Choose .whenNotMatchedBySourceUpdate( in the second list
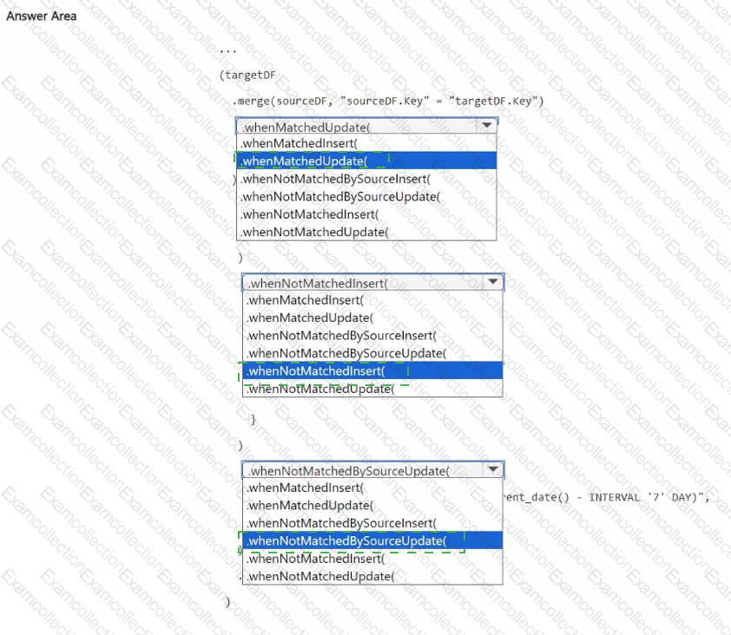 [372, 353]
